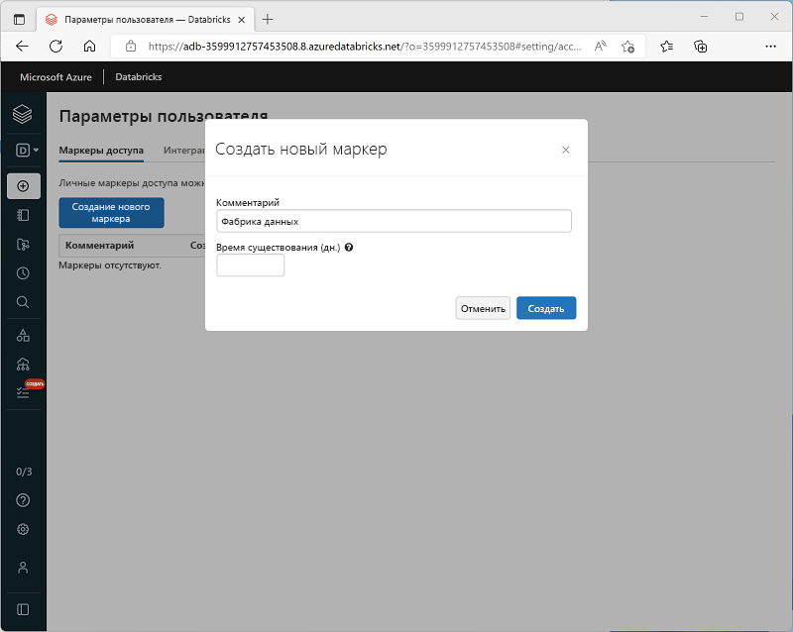Click the user account icon in sidebar
This screenshot has height=632, width=793.
point(23,568)
